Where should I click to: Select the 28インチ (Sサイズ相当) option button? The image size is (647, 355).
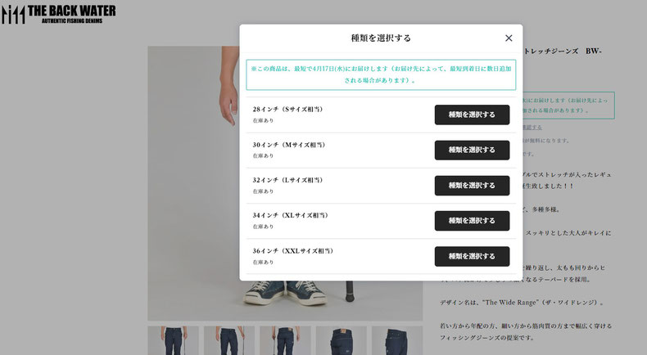tap(472, 115)
